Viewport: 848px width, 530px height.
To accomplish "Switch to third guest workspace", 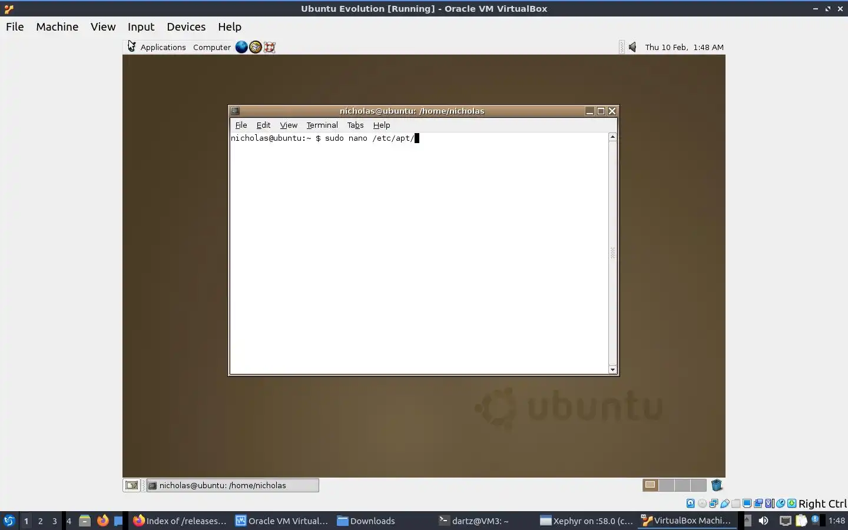I will [683, 485].
